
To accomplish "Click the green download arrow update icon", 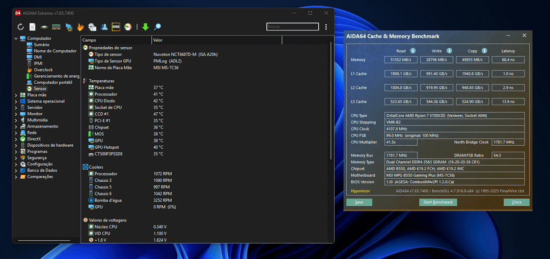I will tap(146, 26).
